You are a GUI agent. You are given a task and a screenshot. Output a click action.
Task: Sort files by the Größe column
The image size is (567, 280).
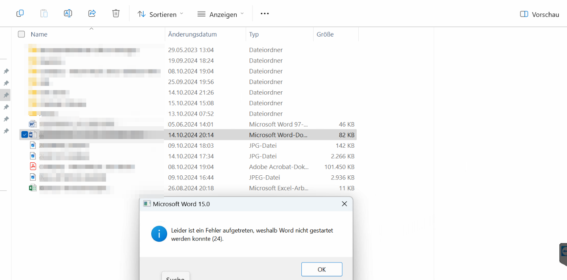[x=325, y=34]
